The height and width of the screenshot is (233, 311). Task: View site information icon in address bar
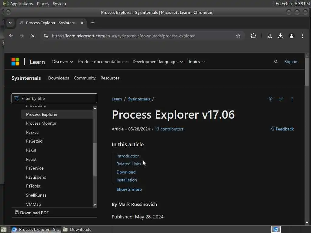click(x=46, y=36)
